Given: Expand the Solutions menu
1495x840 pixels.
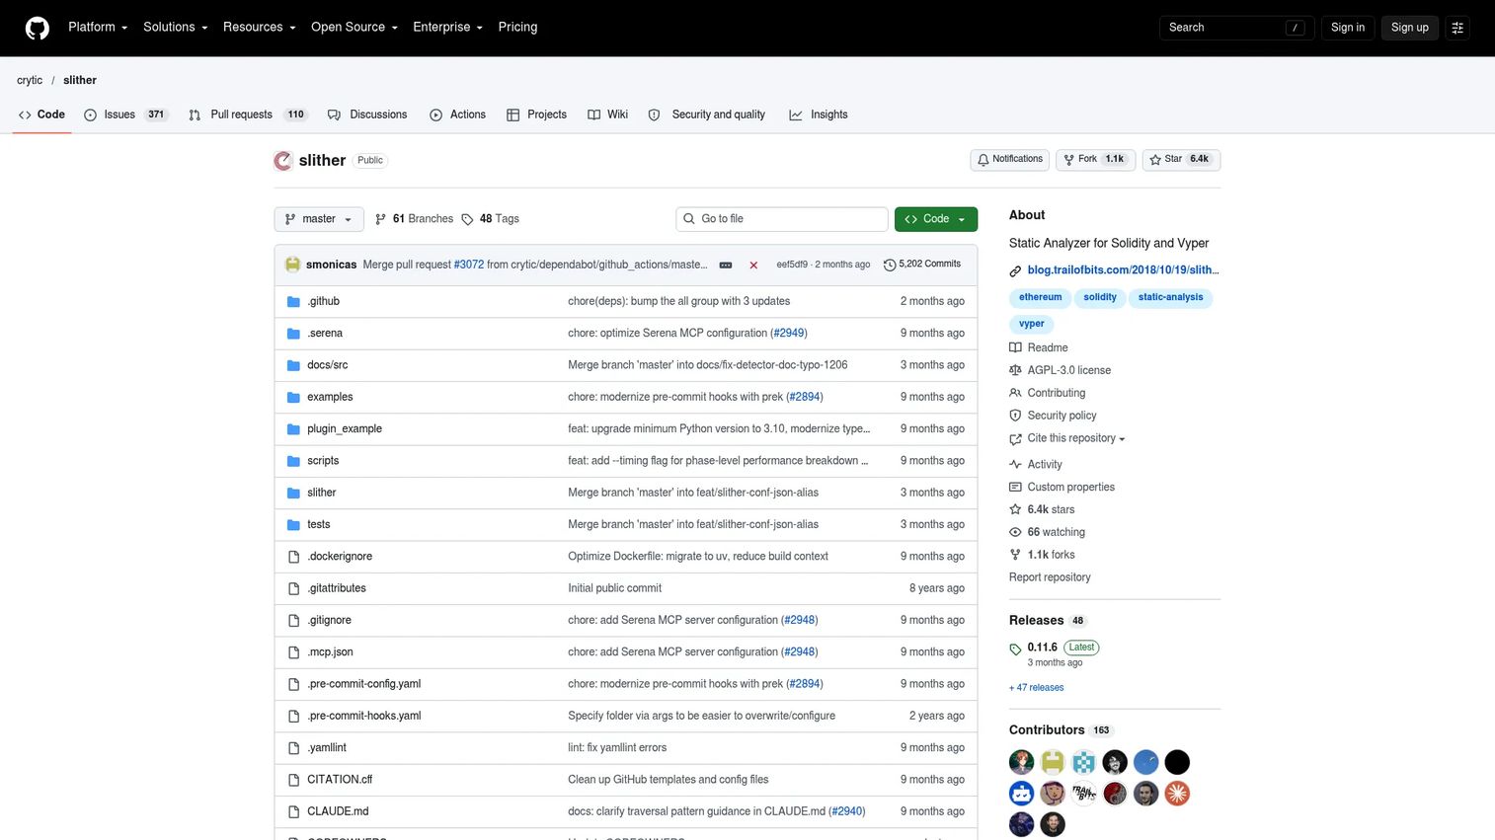Looking at the screenshot, I should pyautogui.click(x=176, y=28).
